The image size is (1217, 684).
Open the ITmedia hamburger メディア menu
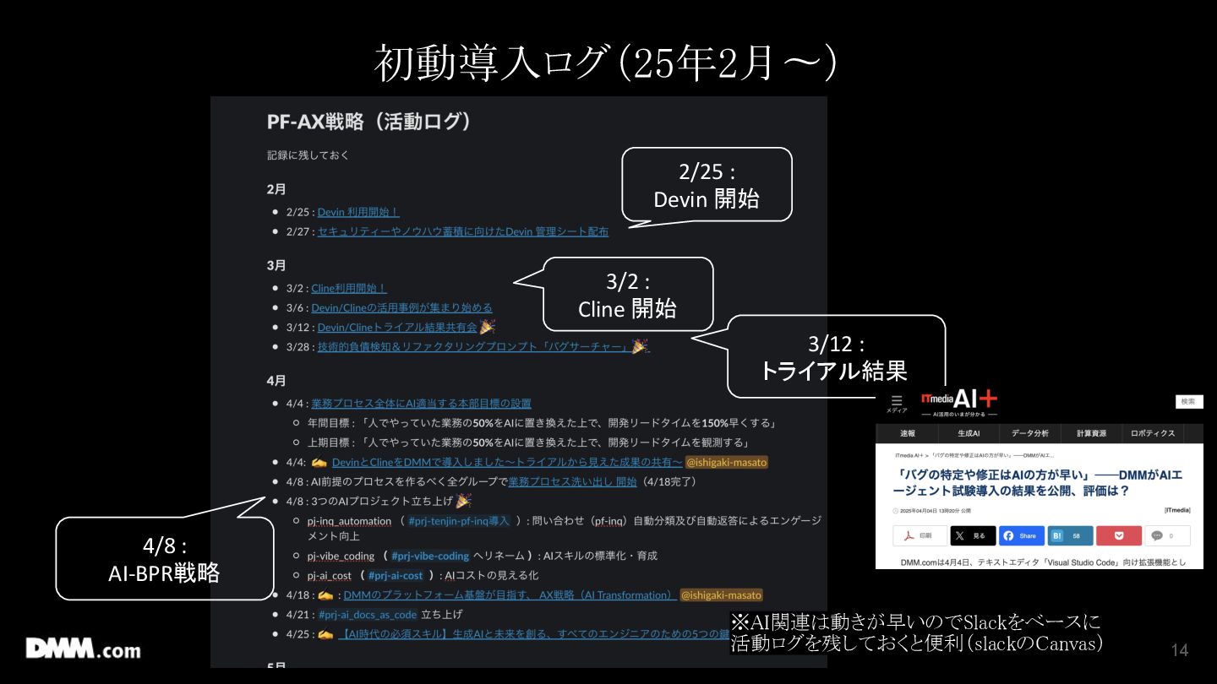897,404
